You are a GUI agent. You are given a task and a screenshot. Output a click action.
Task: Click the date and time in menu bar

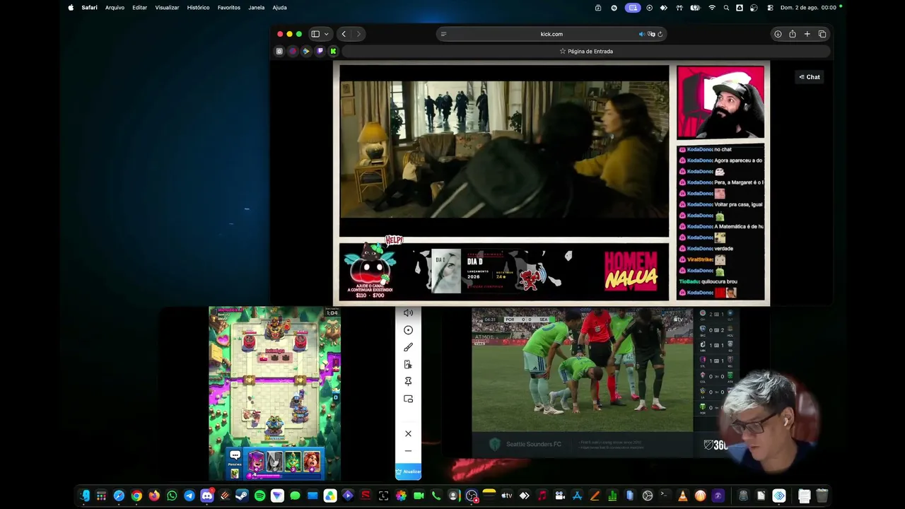[808, 8]
